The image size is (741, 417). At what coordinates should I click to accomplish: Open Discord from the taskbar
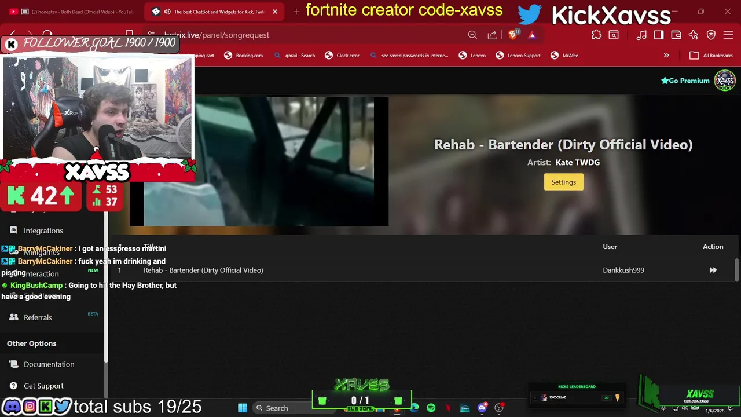tap(482, 408)
